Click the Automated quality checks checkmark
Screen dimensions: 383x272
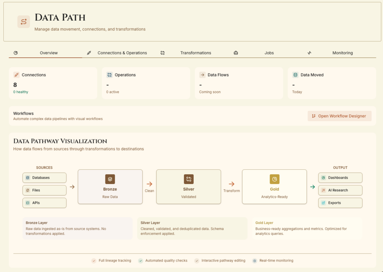(141, 260)
